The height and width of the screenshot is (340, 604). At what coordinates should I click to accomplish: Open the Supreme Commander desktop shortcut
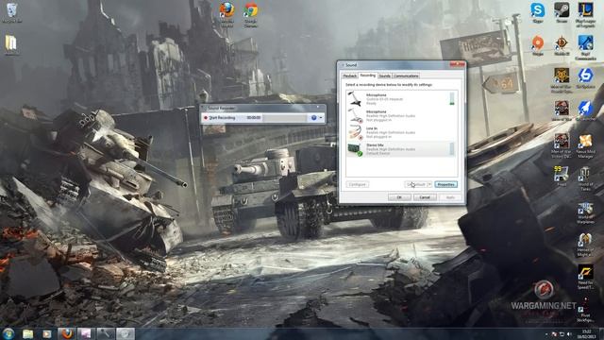coord(585,47)
